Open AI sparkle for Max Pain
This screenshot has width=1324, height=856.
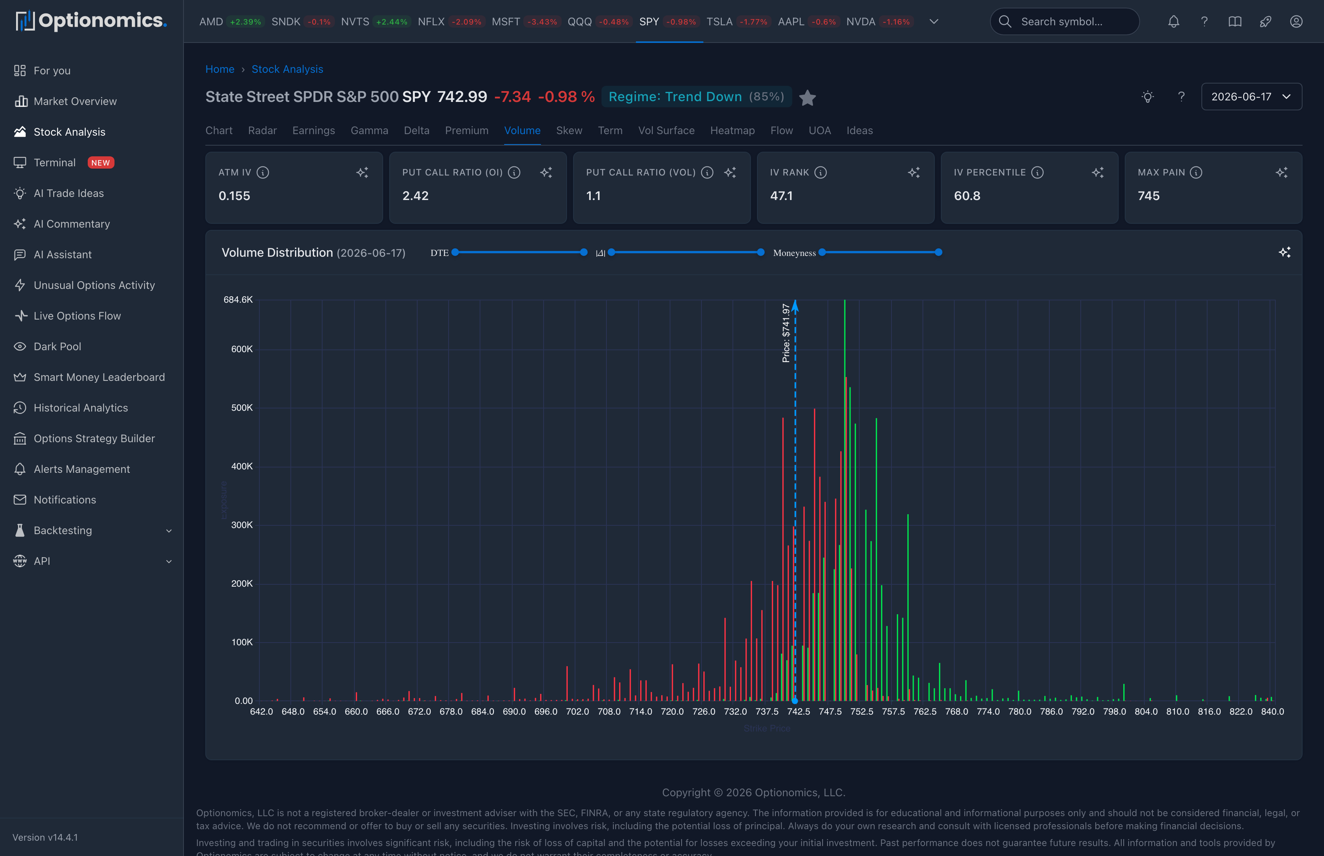1282,172
